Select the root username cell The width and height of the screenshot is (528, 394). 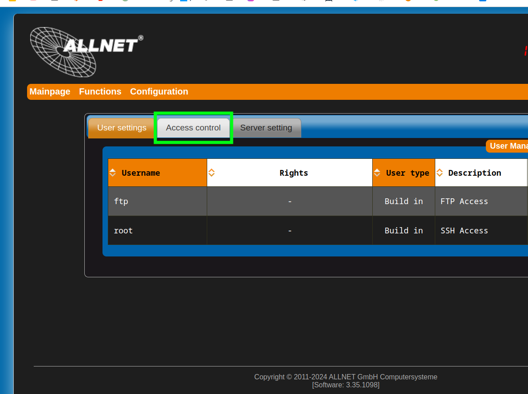[157, 231]
